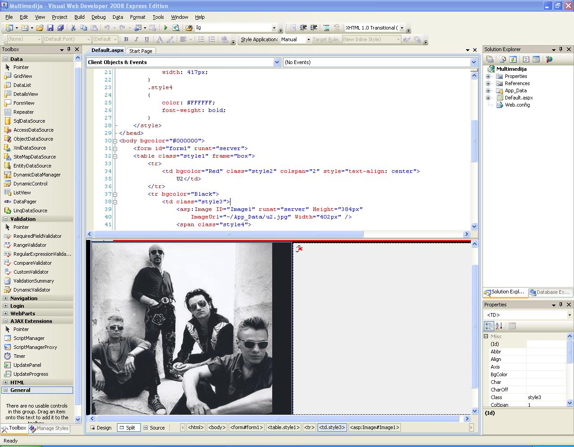Click the Class property value style3

pos(546,397)
